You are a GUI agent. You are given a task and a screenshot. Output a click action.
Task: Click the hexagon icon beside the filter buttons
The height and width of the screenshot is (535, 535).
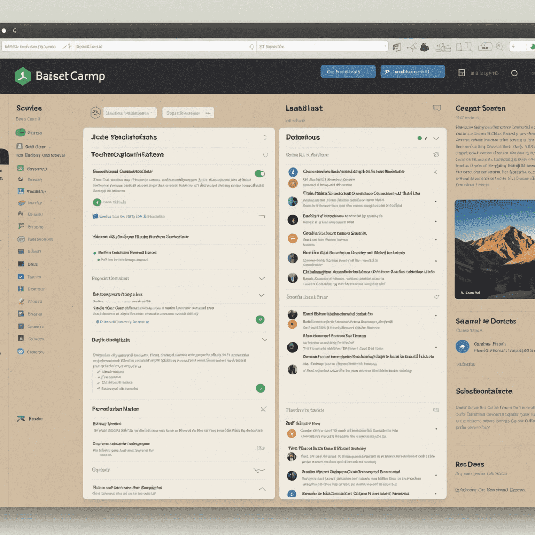tap(96, 113)
